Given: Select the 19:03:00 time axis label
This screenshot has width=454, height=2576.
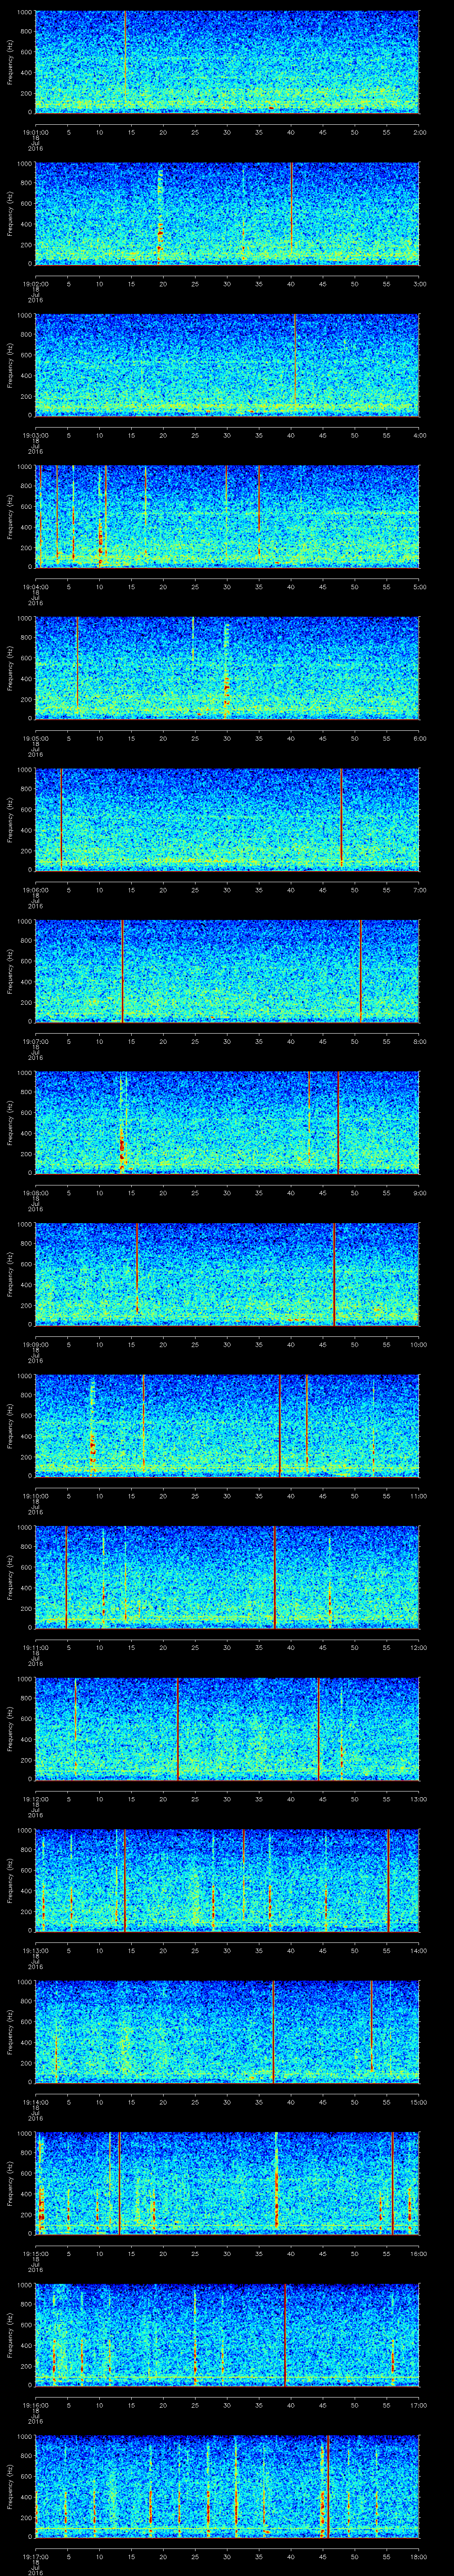Looking at the screenshot, I should [35, 435].
